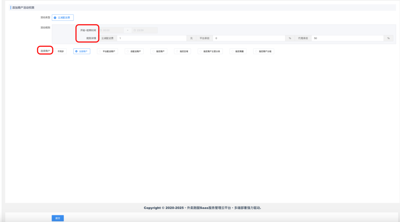Select the 指定商户 radio option
400x222 pixels.
click(x=159, y=51)
